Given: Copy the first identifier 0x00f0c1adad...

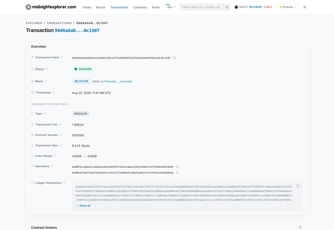Looking at the screenshot, I should (x=177, y=166).
